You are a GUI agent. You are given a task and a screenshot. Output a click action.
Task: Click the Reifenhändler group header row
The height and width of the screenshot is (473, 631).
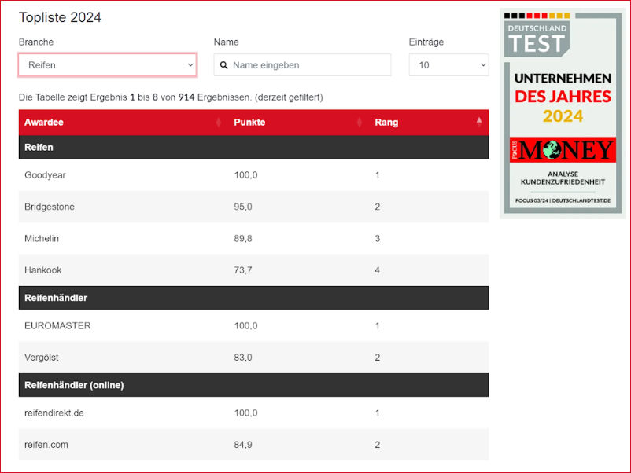(x=253, y=298)
